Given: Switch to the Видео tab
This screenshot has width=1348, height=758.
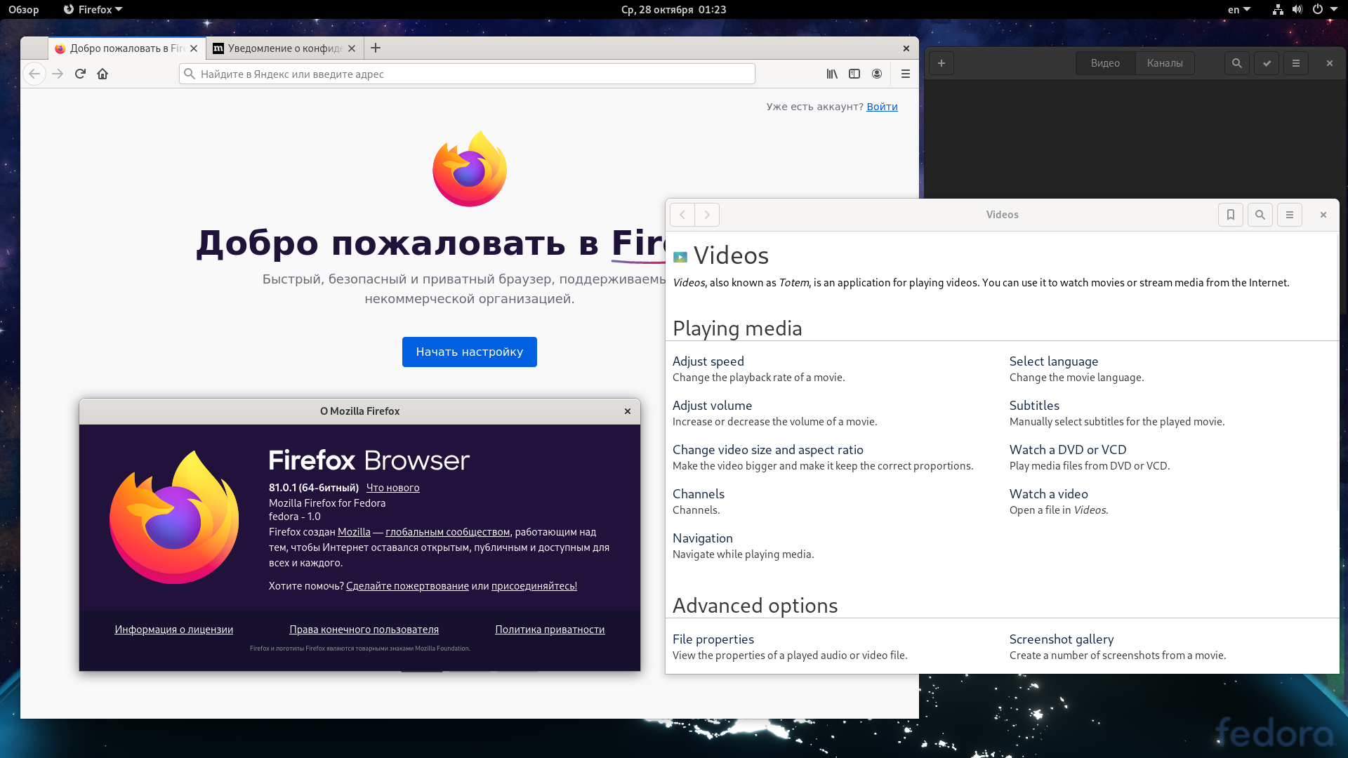Looking at the screenshot, I should pos(1105,63).
